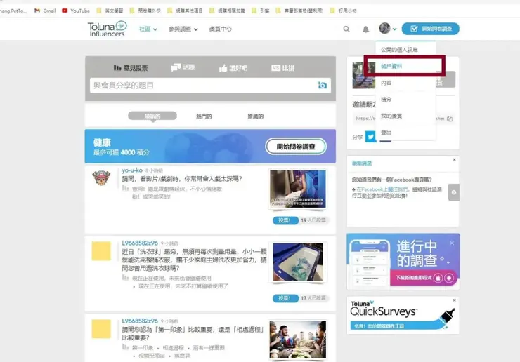Open the search magnifier icon
520x362 pixels.
tap(346, 29)
